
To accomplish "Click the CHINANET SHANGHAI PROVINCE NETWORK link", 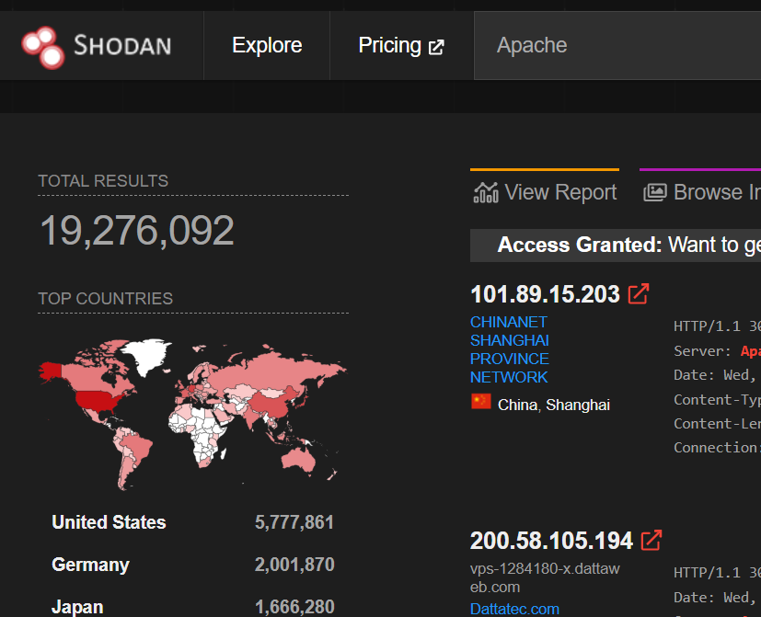I will 509,349.
